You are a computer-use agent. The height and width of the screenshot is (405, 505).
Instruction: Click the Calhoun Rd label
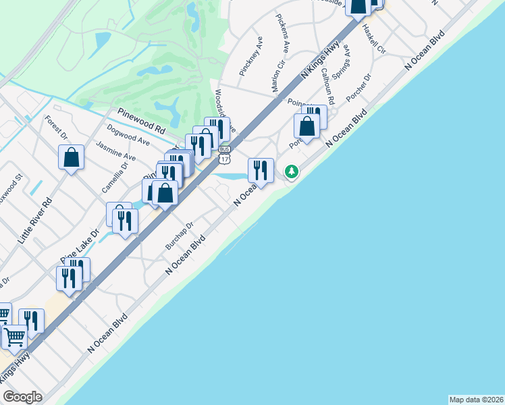329,86
